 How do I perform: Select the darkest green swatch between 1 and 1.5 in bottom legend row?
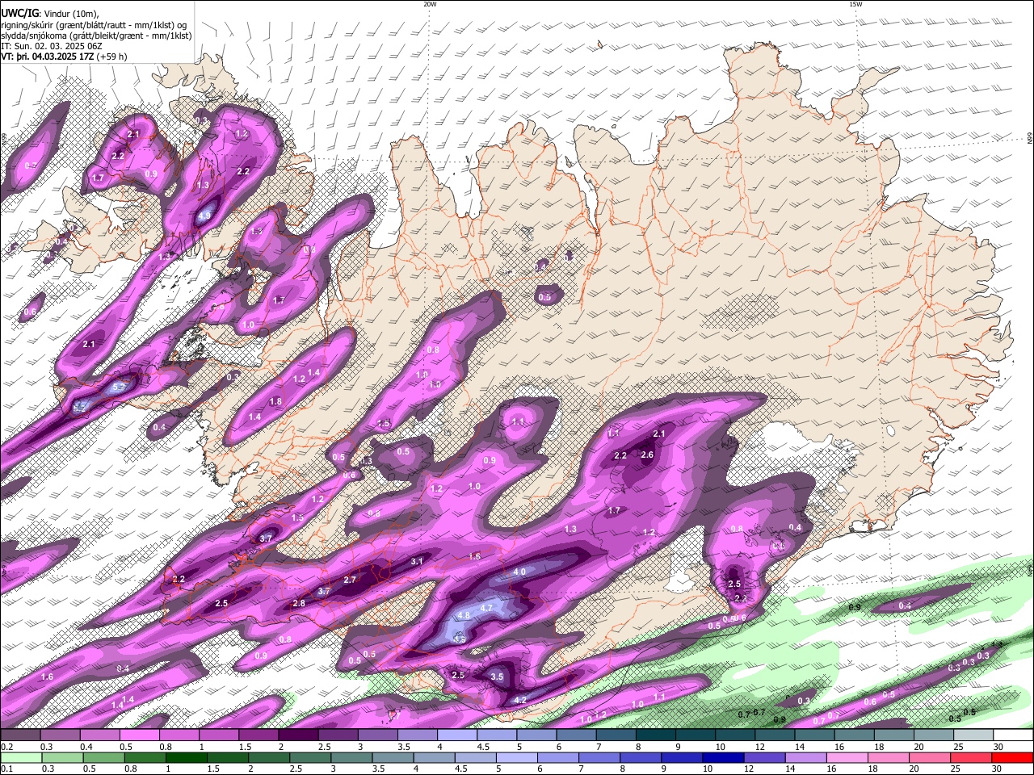(x=186, y=758)
